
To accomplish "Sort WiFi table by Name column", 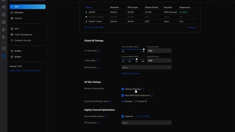I will (88, 7).
